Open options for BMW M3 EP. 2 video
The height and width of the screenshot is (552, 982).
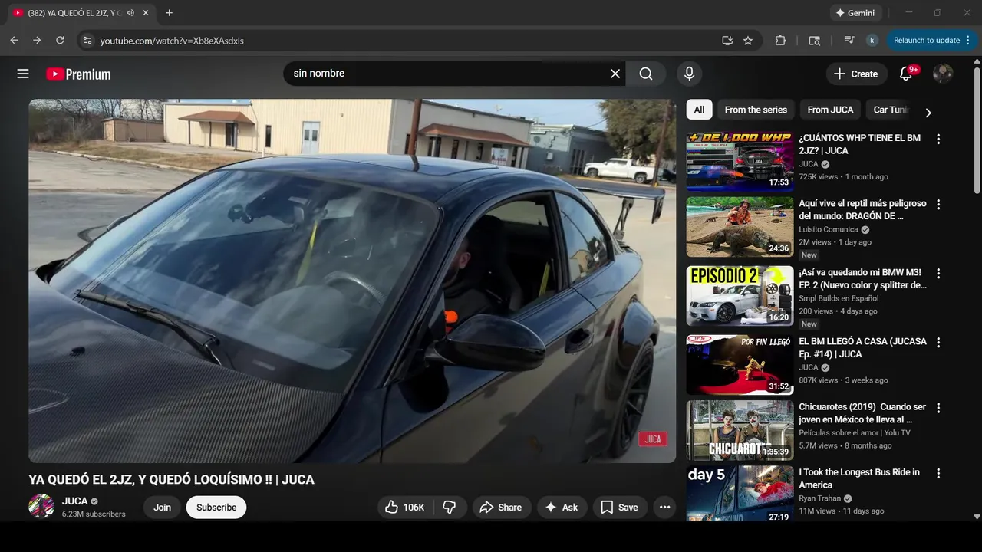coord(938,274)
